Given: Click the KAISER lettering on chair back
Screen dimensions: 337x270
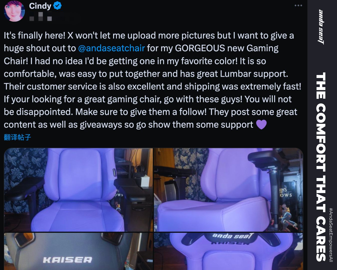Looking at the screenshot, I should pyautogui.click(x=67, y=260).
